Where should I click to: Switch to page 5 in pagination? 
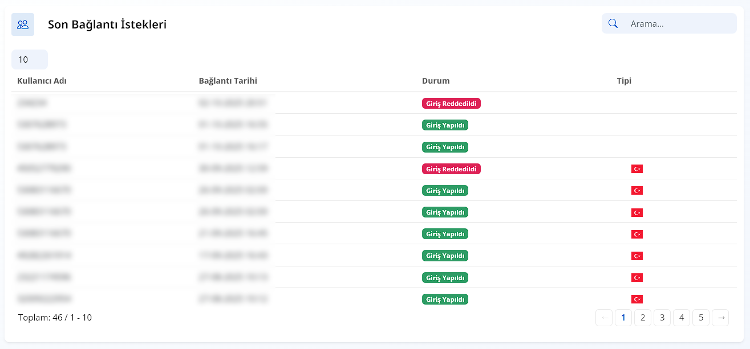pos(701,318)
